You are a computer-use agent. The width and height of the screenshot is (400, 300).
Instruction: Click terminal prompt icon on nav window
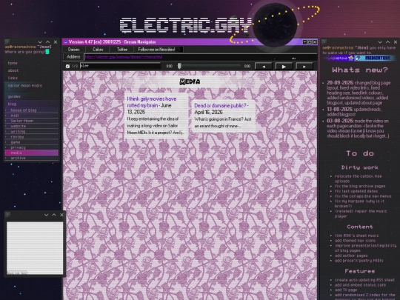click(x=7, y=41)
